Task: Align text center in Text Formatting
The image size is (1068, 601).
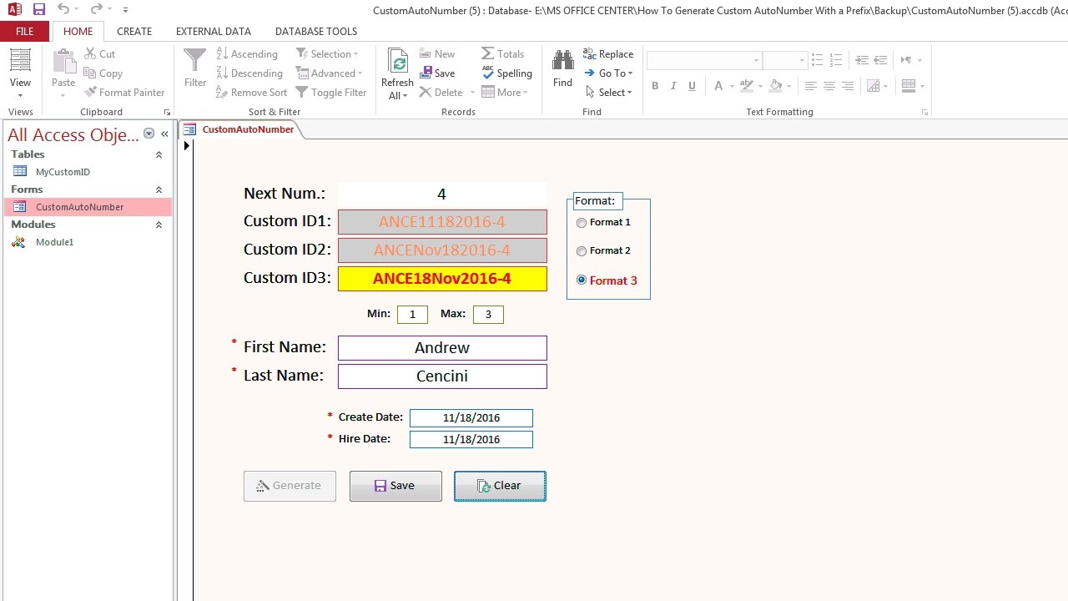Action: (829, 86)
